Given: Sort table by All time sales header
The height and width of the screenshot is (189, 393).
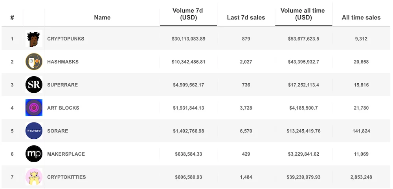Looking at the screenshot, I should (x=361, y=17).
